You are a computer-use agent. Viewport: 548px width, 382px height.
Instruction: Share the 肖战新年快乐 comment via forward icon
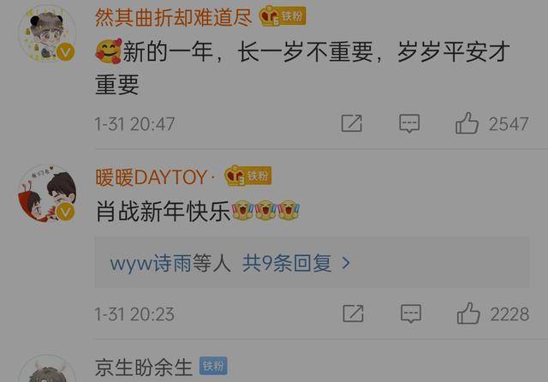(x=353, y=313)
